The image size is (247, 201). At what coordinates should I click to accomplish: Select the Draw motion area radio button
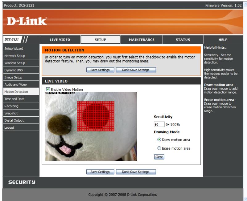[x=159, y=140]
